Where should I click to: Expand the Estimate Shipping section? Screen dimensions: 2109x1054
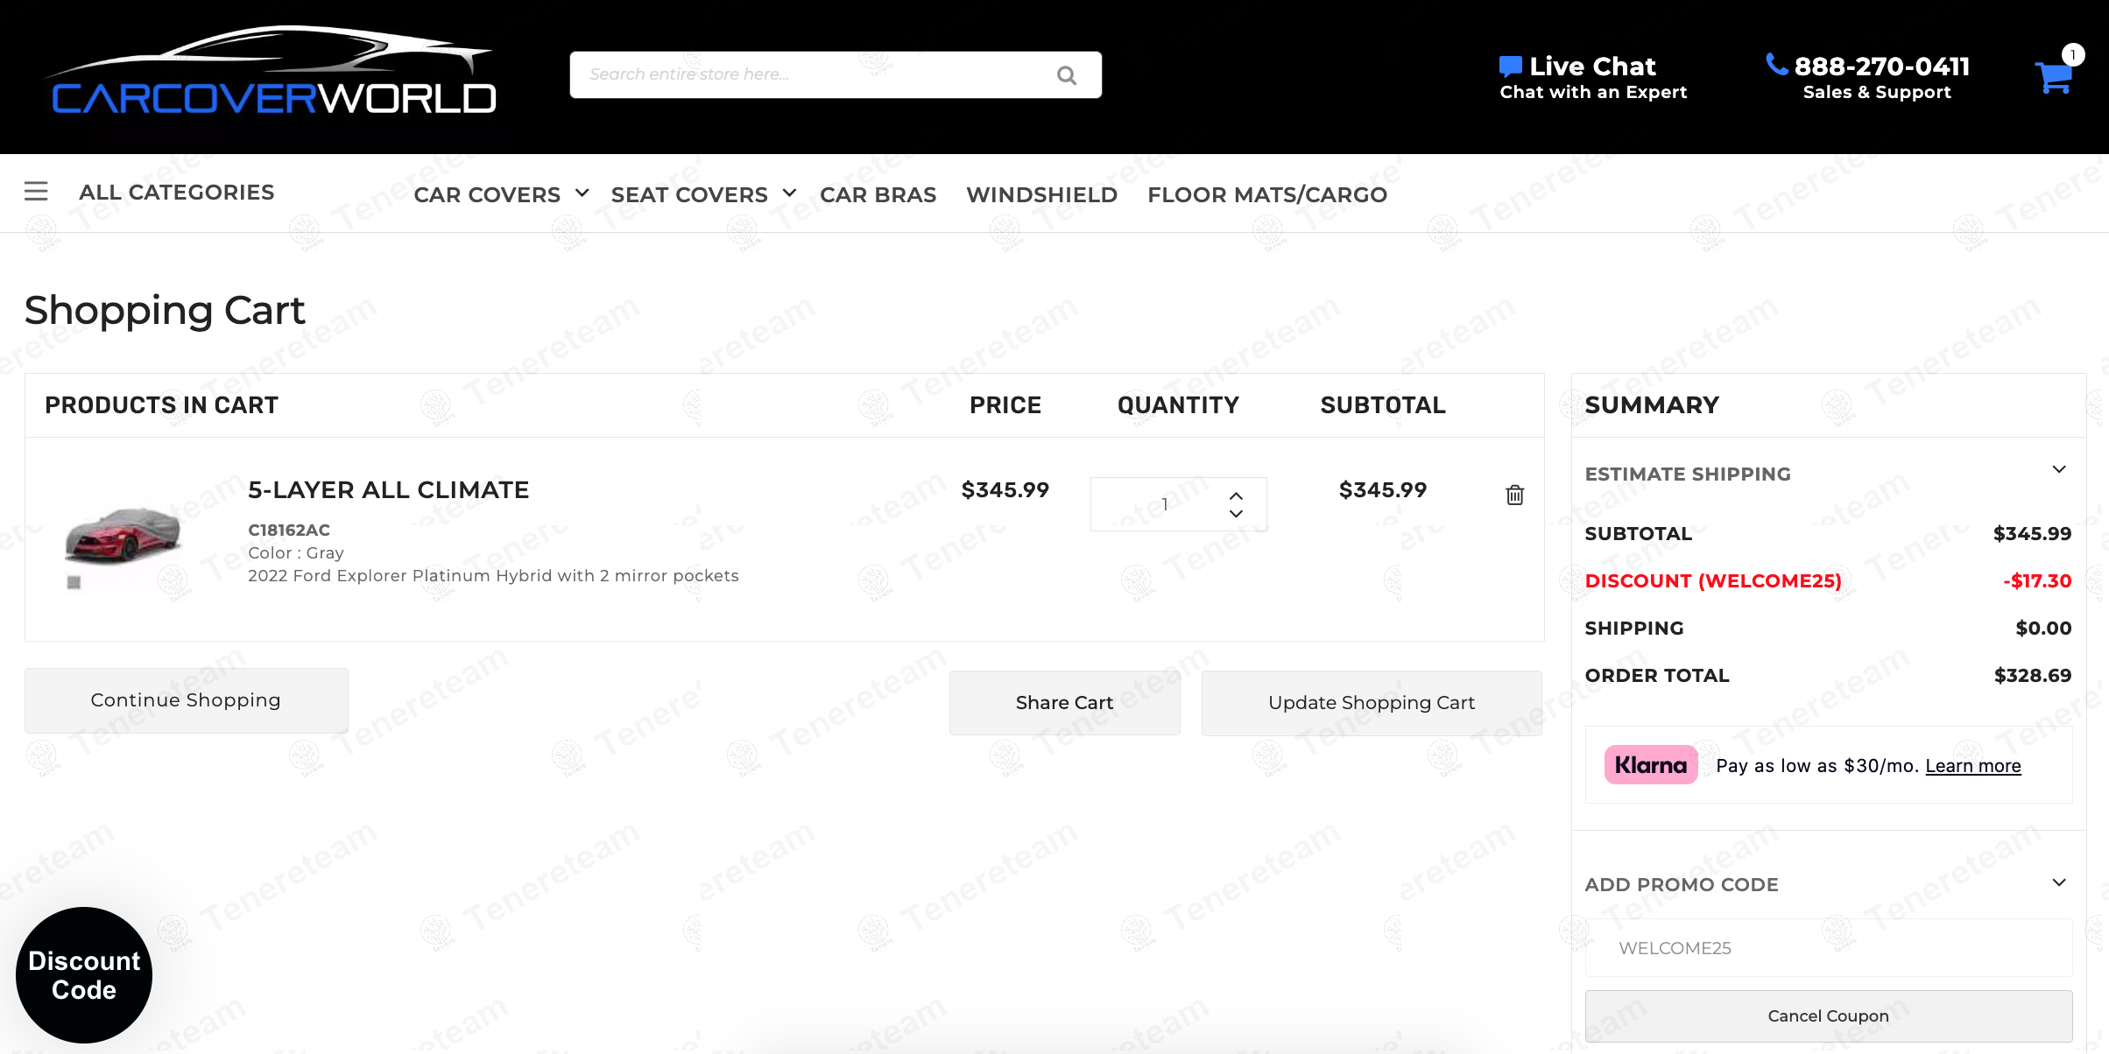(x=2059, y=470)
